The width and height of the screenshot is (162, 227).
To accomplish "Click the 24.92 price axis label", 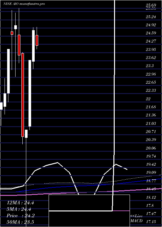I will [x=151, y=25].
